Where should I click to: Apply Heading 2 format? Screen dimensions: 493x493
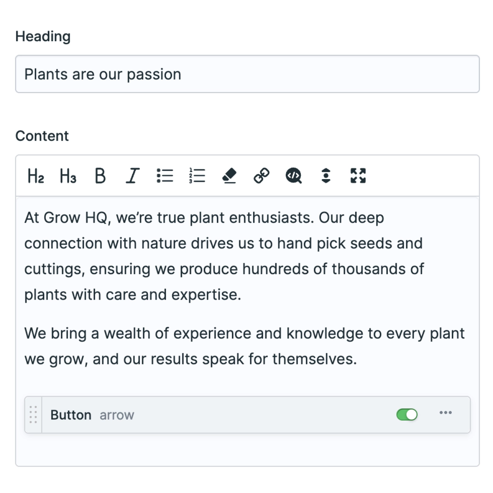[x=36, y=176]
